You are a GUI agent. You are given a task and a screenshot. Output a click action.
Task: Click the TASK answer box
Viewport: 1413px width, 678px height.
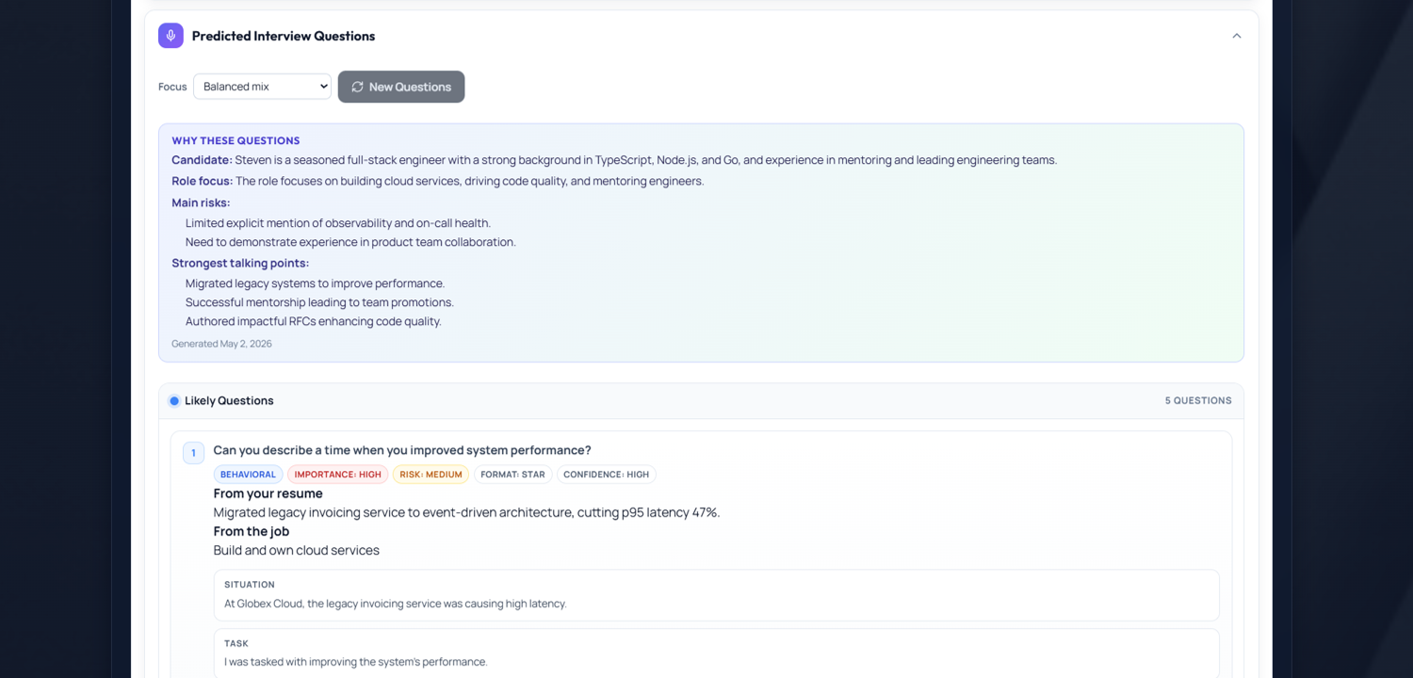tap(717, 654)
